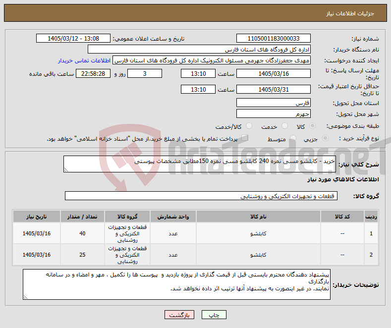Image resolution: width=391 pixels, height=328 pixels.
Task: Click the چاپ print button
Action: coord(214,315)
